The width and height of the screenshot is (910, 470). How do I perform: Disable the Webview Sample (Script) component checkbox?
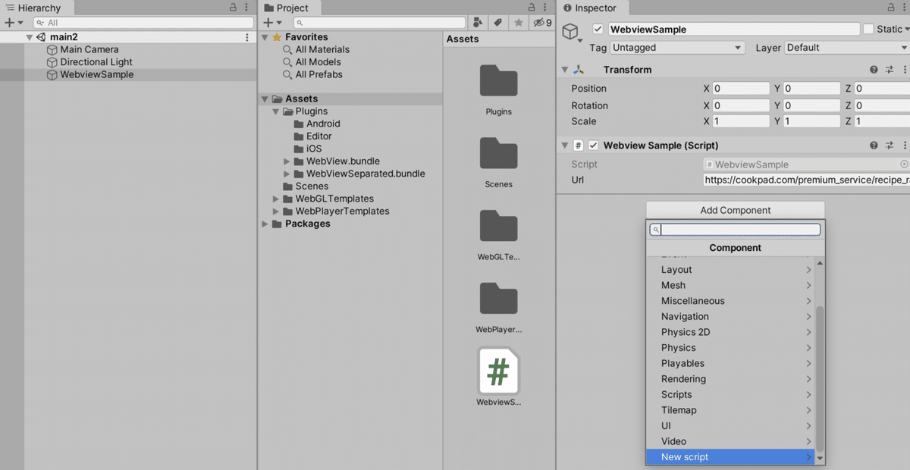pos(593,145)
